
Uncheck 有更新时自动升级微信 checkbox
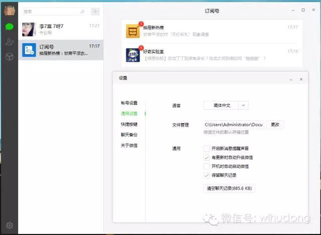(x=207, y=158)
